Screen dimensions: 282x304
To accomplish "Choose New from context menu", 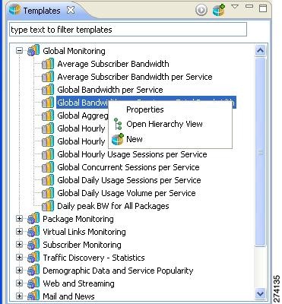I will point(135,139).
